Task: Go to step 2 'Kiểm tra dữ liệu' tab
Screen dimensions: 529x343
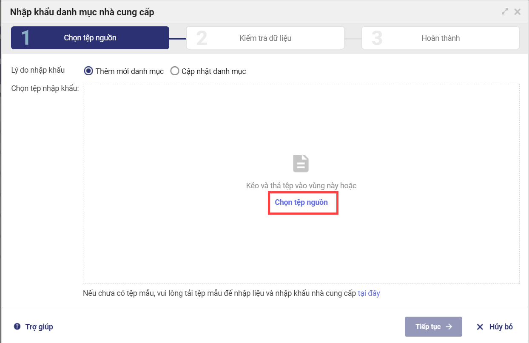Action: (x=265, y=38)
